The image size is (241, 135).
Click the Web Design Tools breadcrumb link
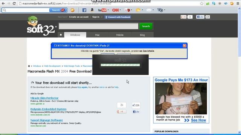point(72,66)
